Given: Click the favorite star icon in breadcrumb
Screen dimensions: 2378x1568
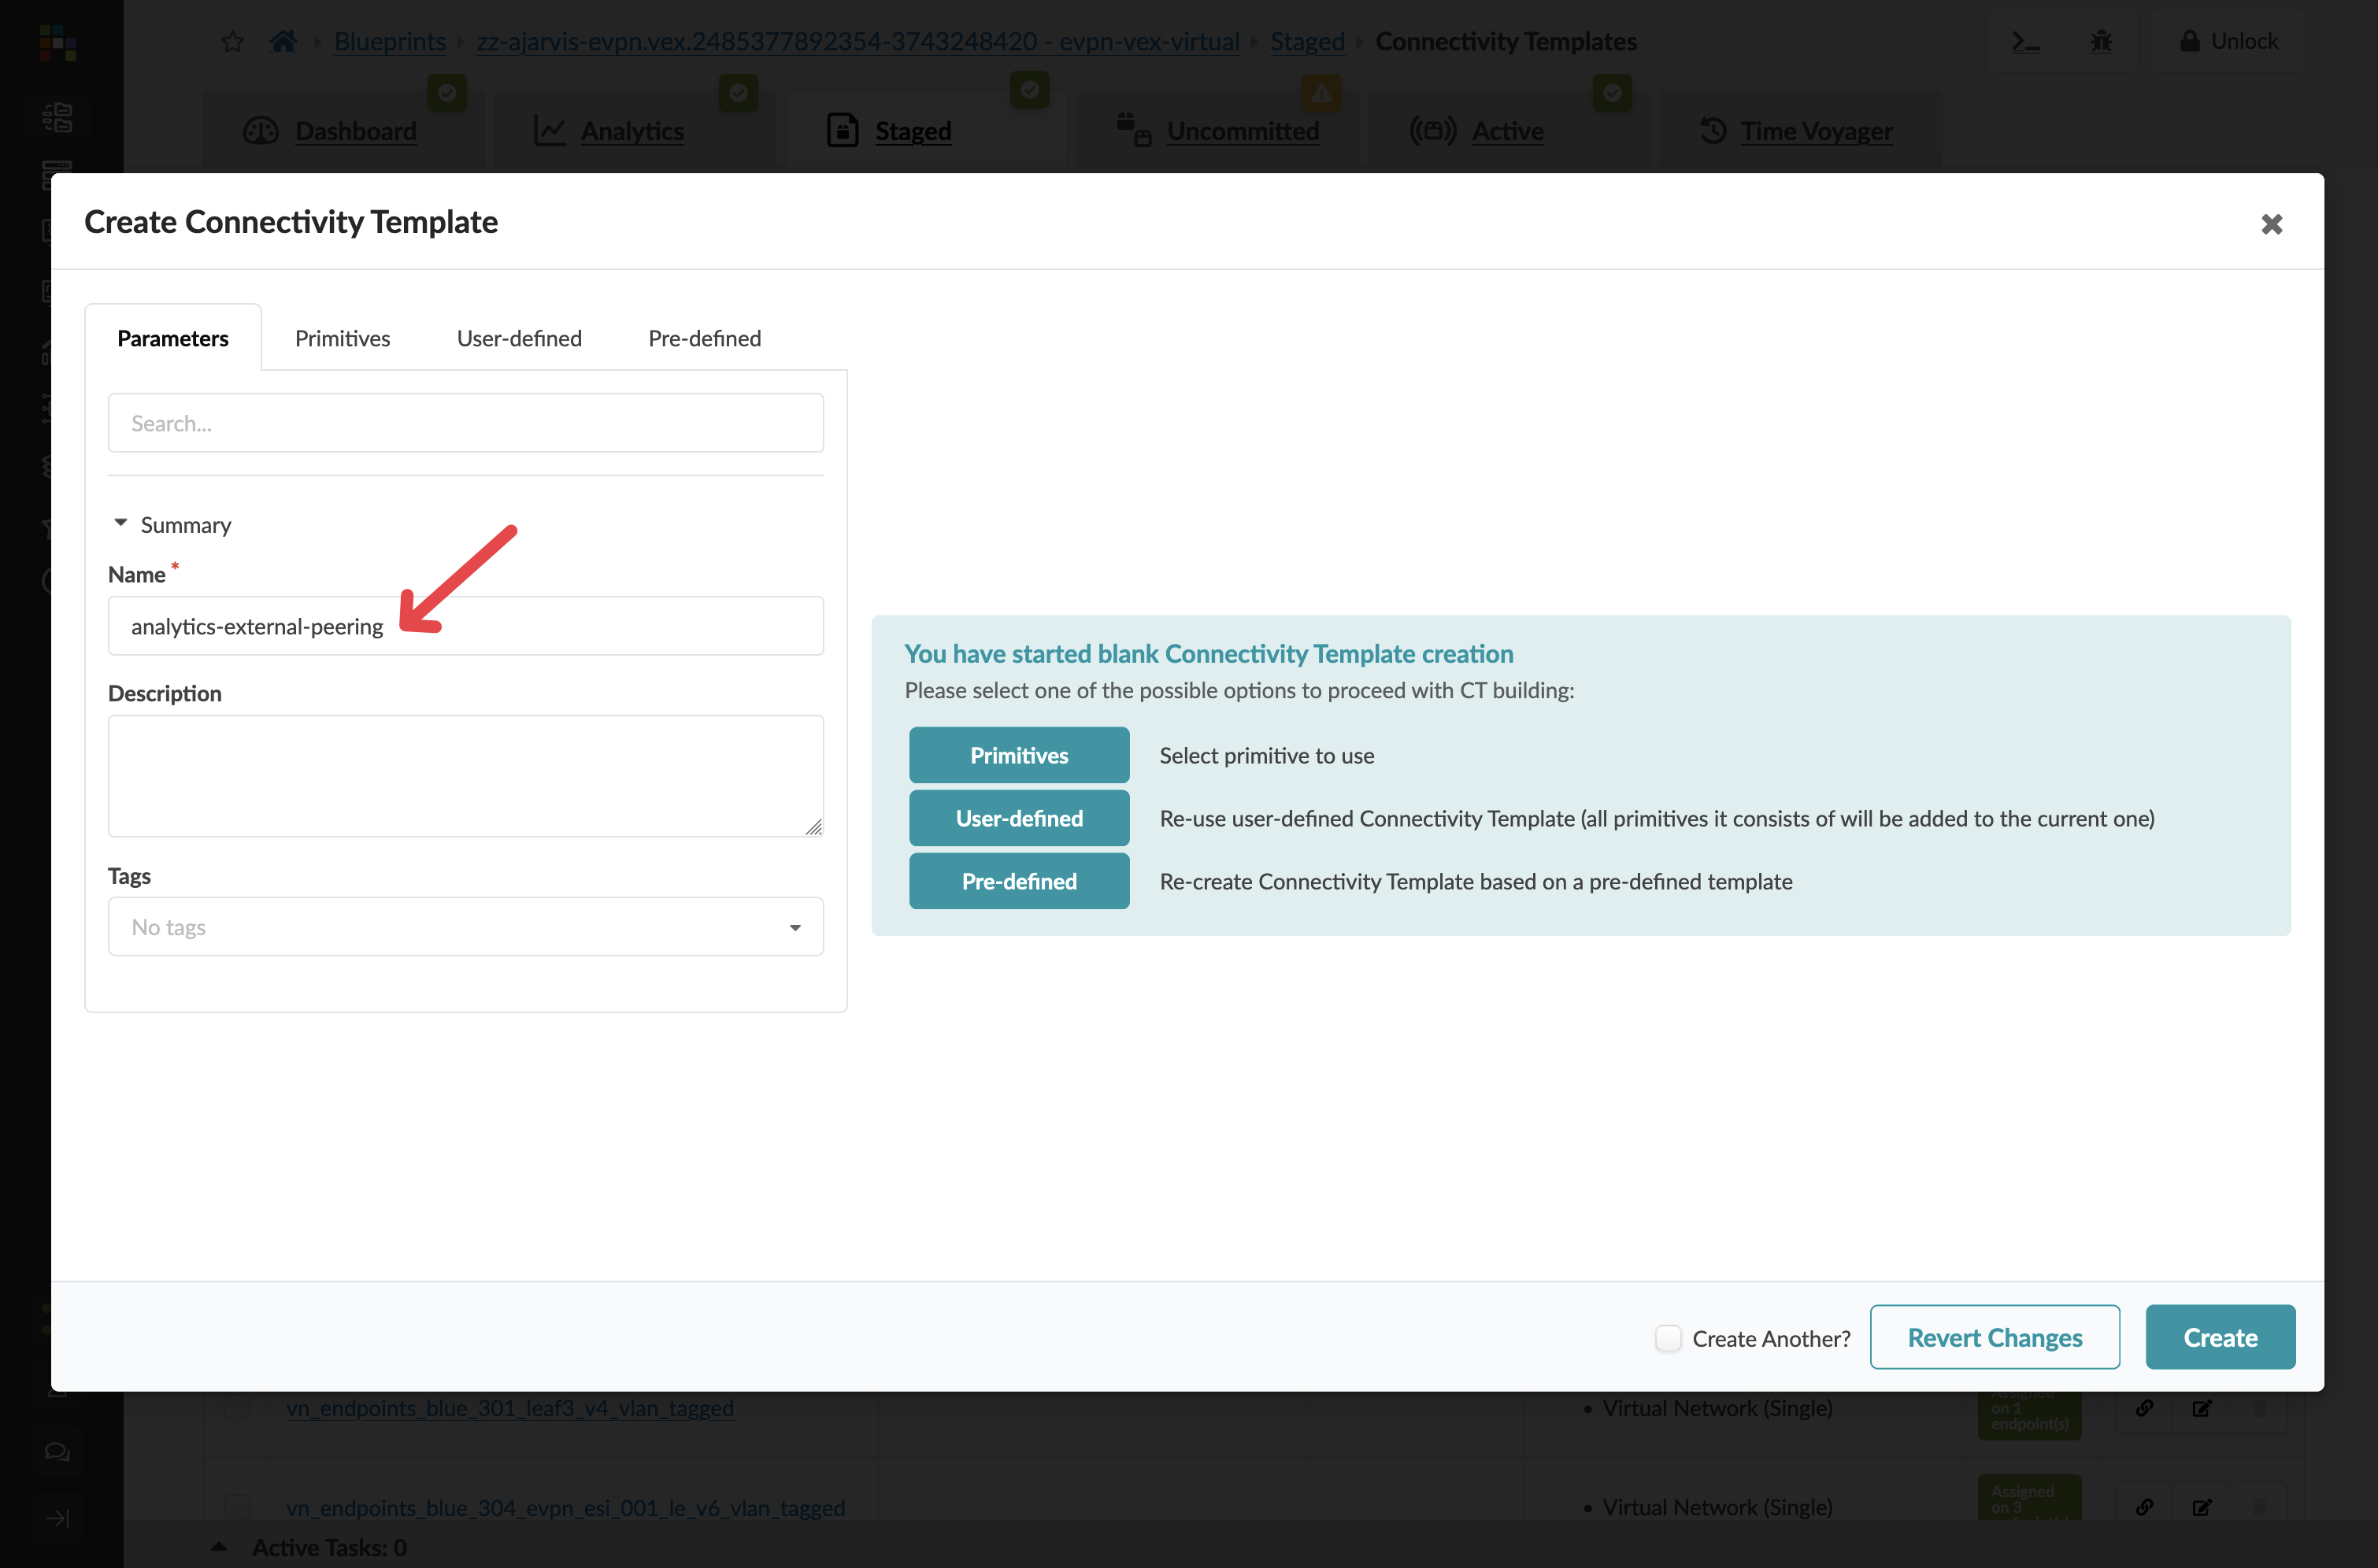Looking at the screenshot, I should [232, 42].
